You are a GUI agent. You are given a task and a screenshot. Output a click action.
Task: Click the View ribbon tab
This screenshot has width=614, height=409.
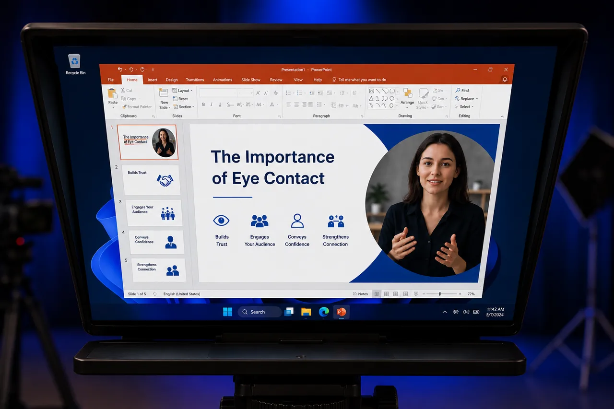point(298,80)
